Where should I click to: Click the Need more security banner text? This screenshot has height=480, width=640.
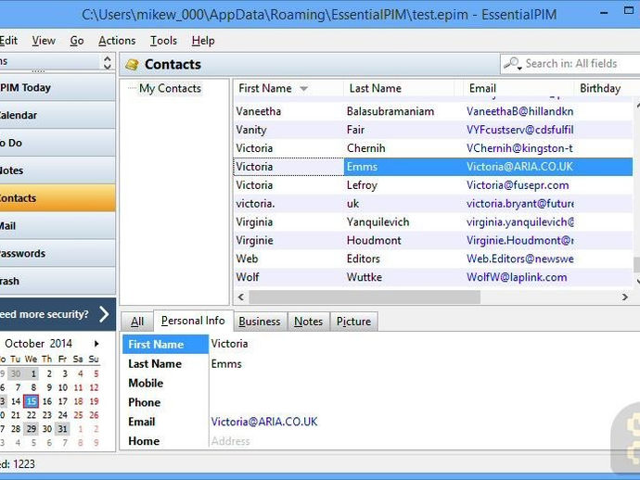pyautogui.click(x=45, y=314)
